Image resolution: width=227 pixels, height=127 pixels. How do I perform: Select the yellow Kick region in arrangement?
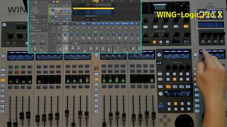(94, 8)
